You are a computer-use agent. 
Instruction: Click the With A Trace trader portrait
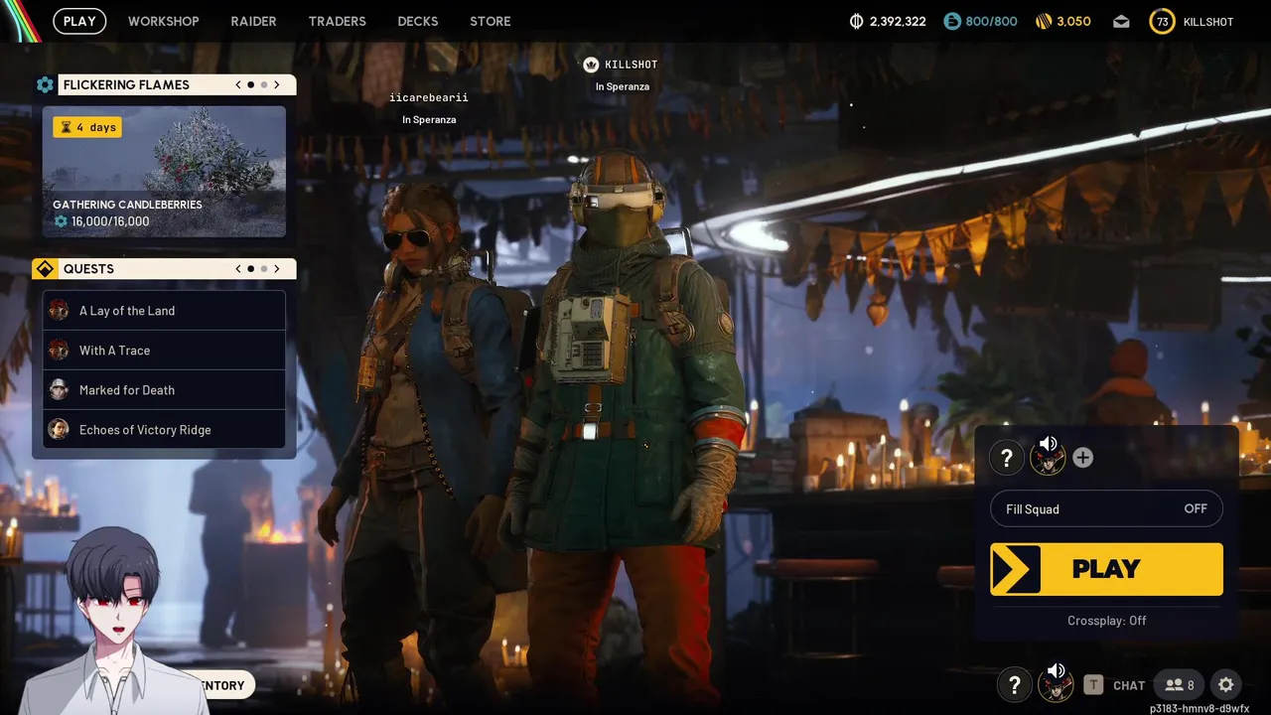click(60, 350)
